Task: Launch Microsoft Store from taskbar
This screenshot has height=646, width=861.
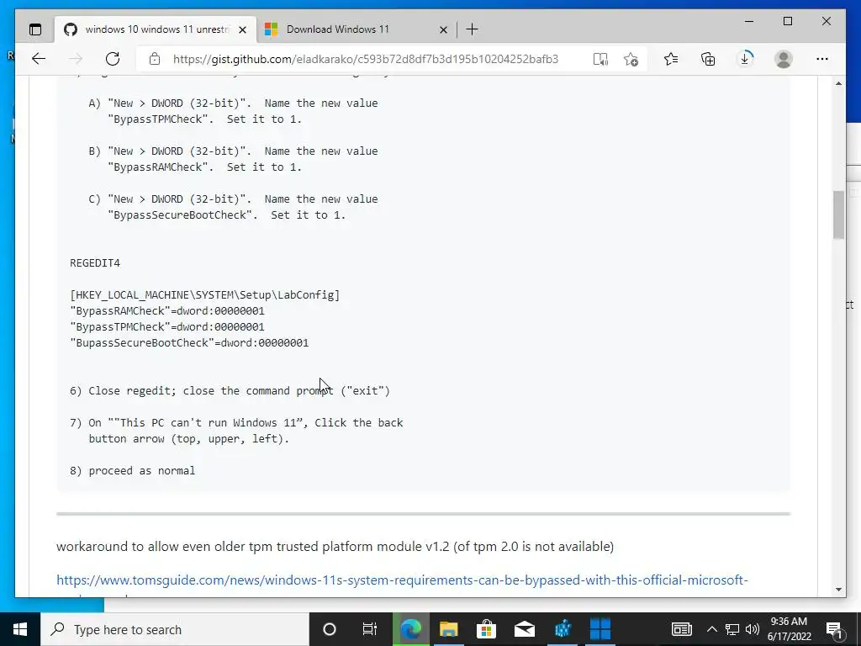Action: (x=486, y=629)
